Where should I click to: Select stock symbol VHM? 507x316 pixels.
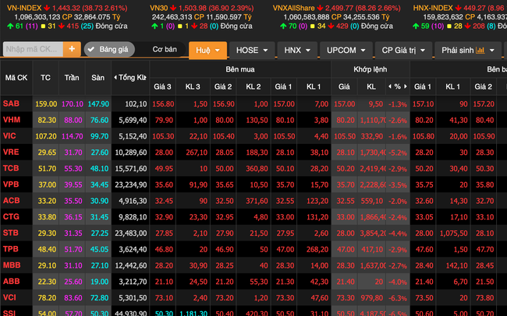12,120
